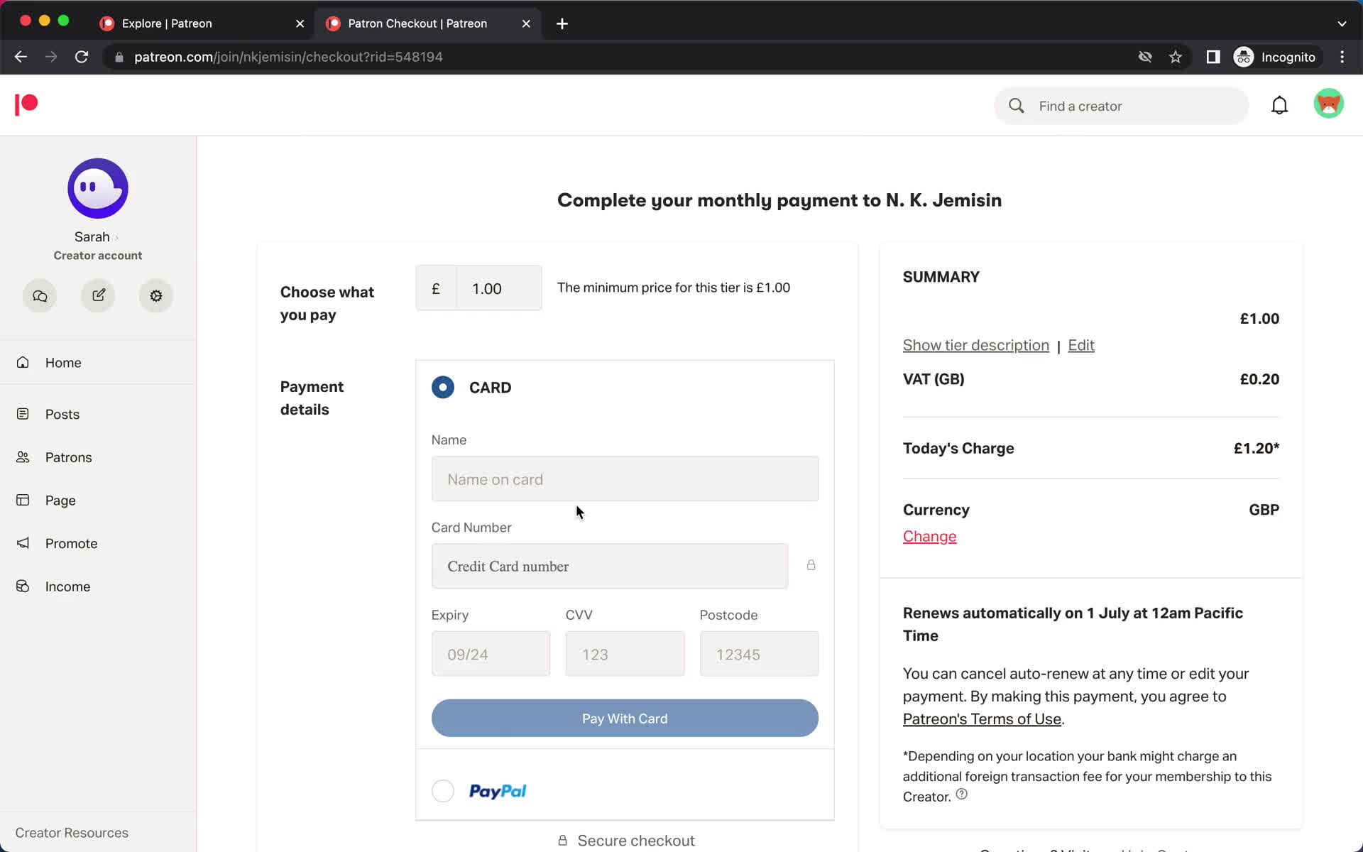Click the CVV field
Viewport: 1363px width, 852px height.
click(x=625, y=653)
